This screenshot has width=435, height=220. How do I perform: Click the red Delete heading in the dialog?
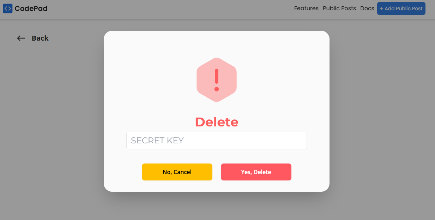click(217, 122)
